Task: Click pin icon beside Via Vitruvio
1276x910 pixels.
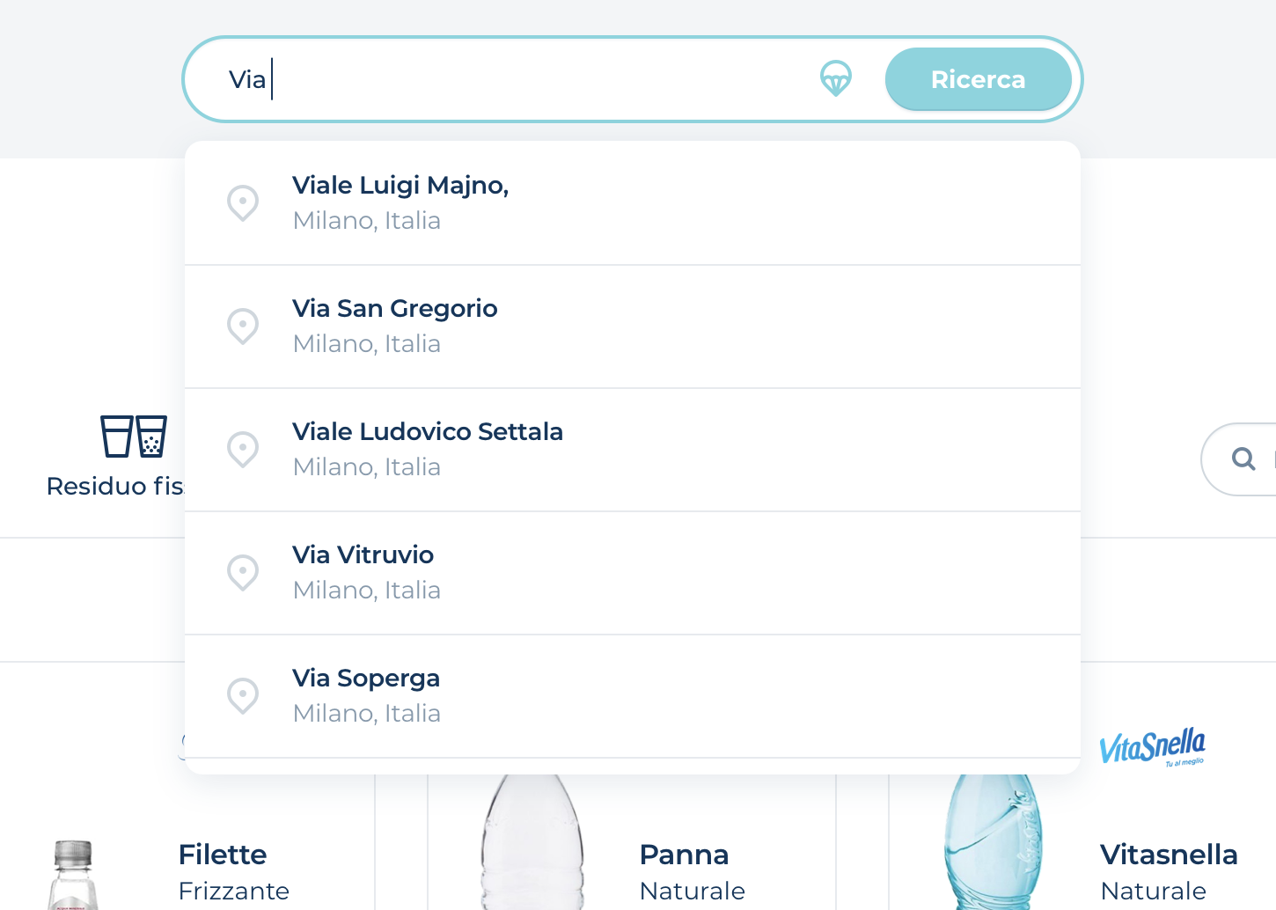Action: 243,572
